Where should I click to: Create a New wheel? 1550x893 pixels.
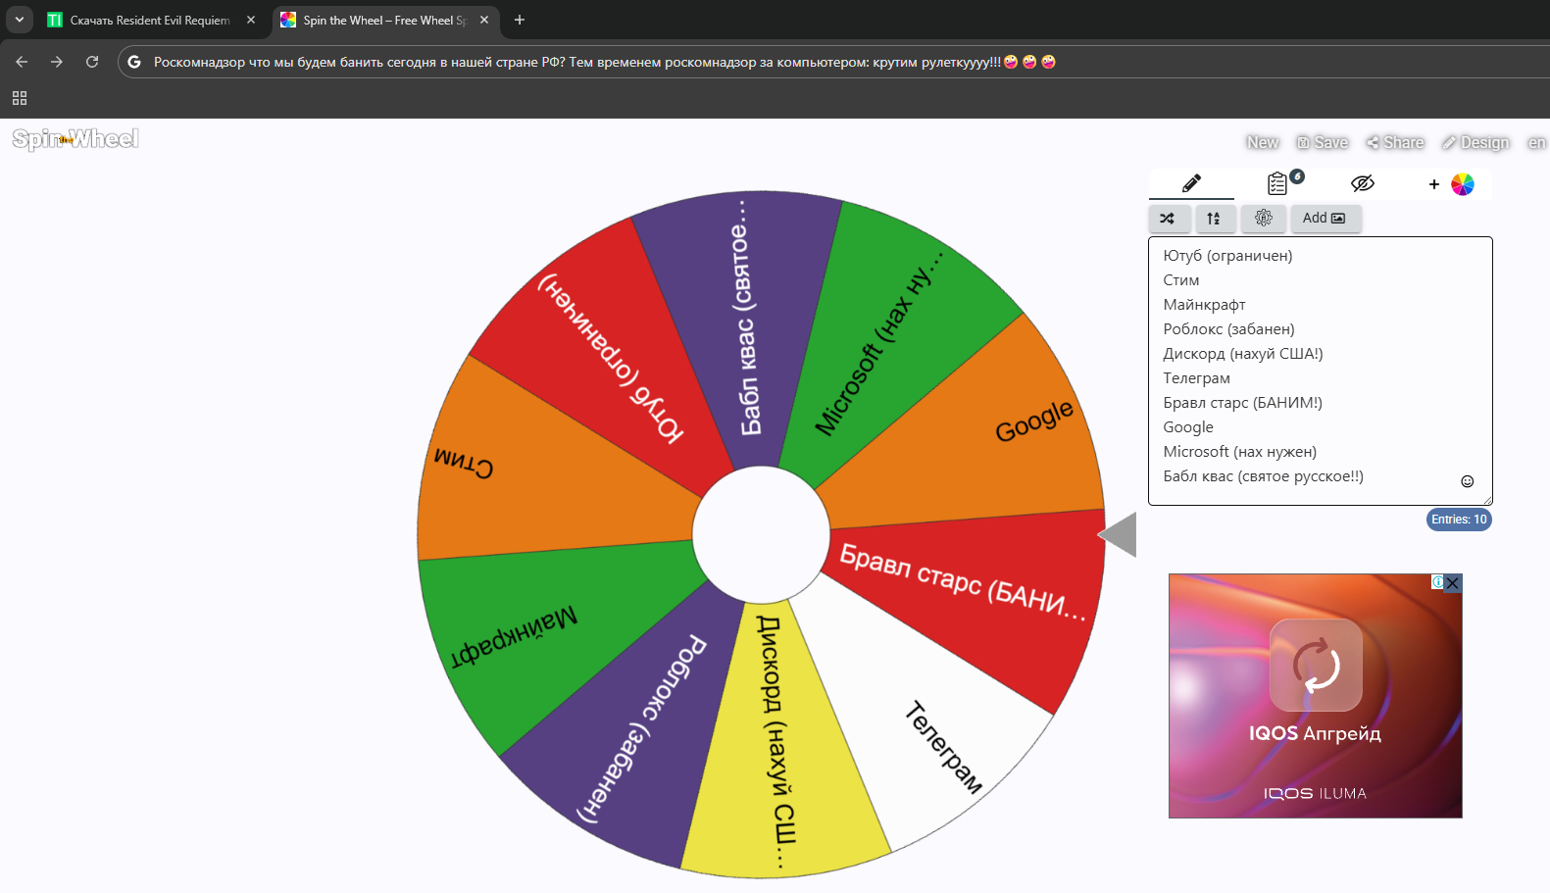point(1263,143)
